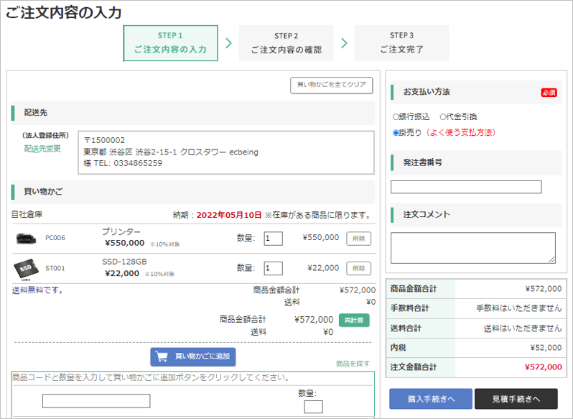Click 見積手続きへ button
Image resolution: width=573 pixels, height=419 pixels.
(516, 398)
